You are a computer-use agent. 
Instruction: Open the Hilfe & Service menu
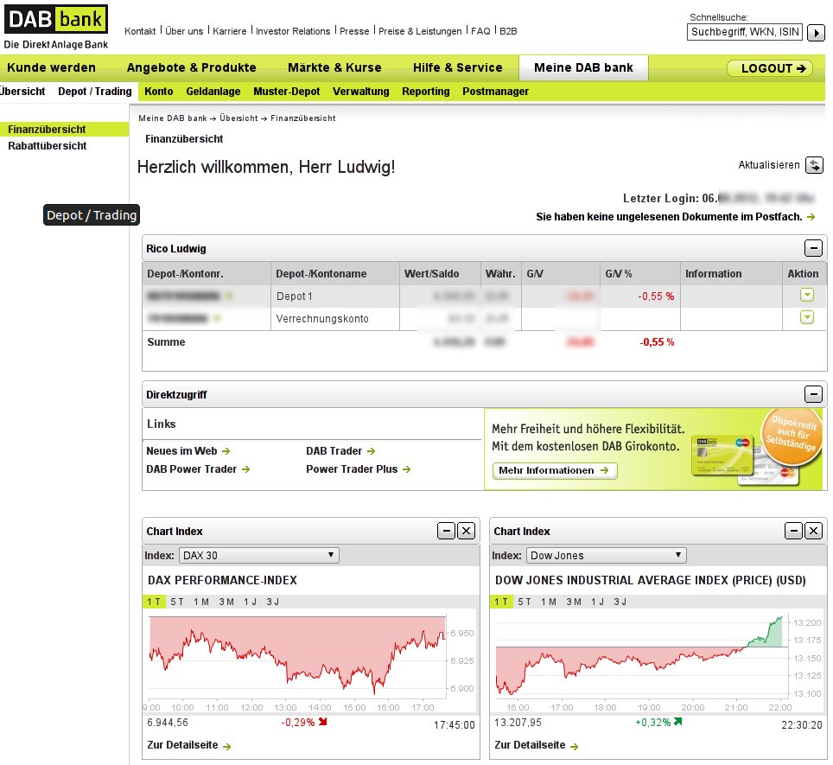(x=457, y=67)
